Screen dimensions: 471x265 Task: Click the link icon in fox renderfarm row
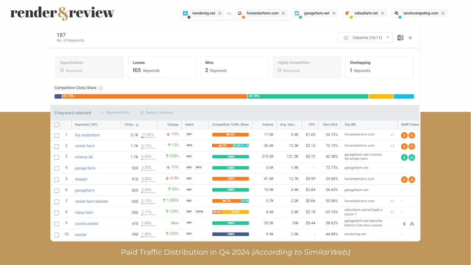pos(412,135)
